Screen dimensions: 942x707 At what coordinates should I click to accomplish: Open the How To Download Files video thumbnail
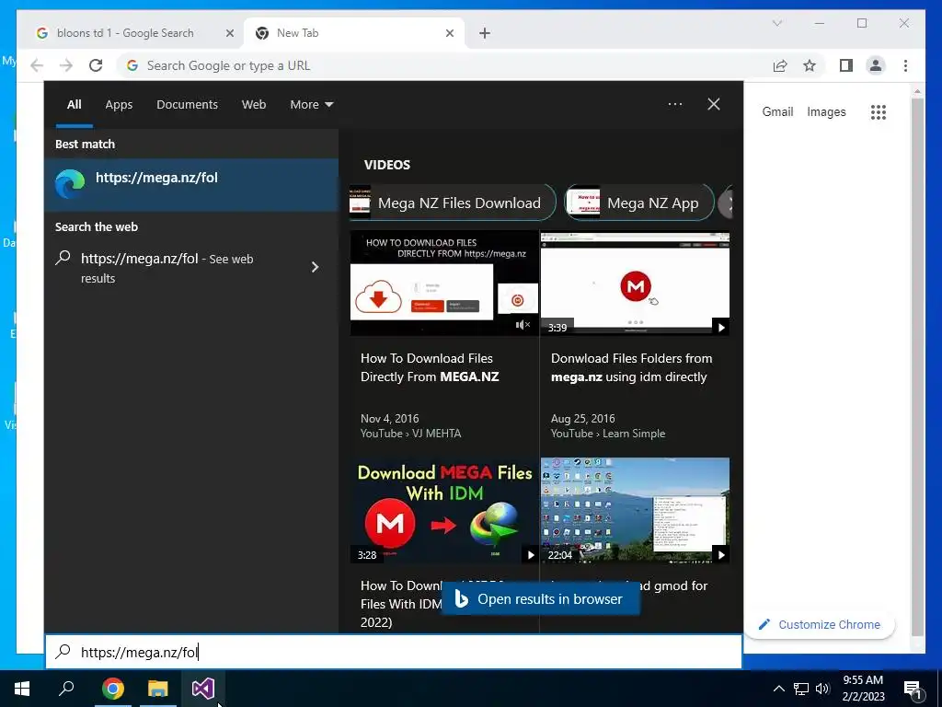pyautogui.click(x=444, y=283)
